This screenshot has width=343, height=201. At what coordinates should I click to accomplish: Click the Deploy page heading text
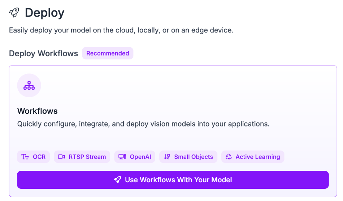[44, 13]
